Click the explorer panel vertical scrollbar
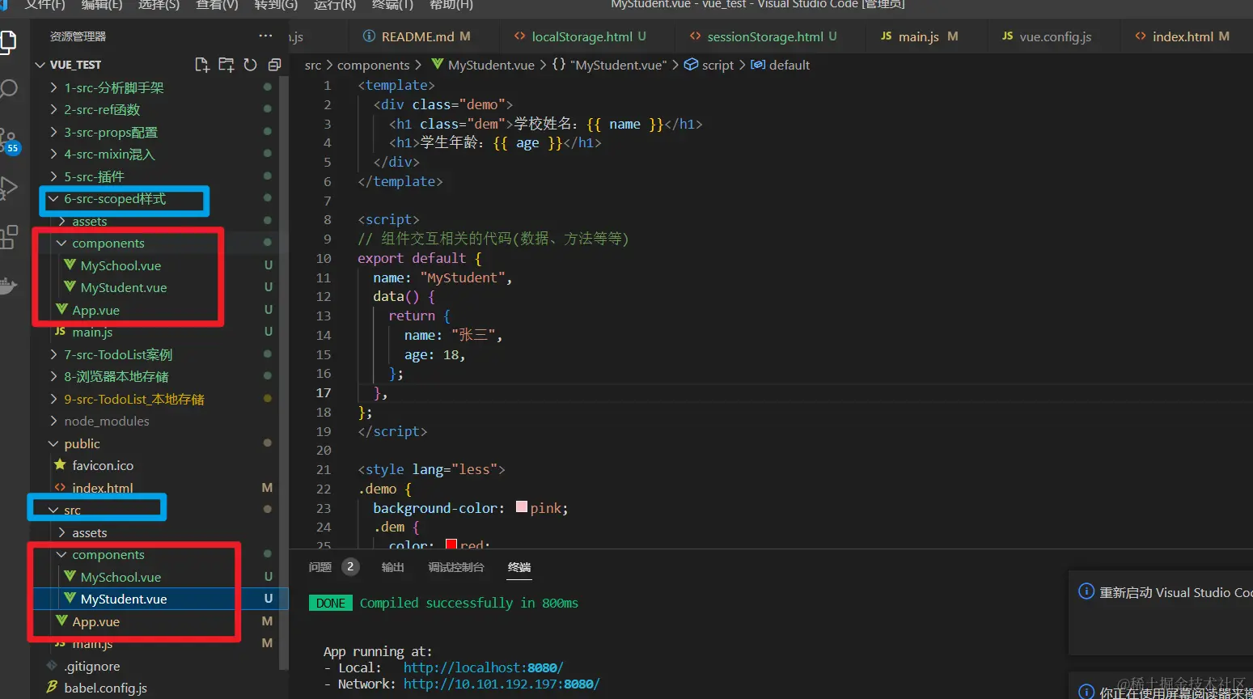 pyautogui.click(x=283, y=372)
